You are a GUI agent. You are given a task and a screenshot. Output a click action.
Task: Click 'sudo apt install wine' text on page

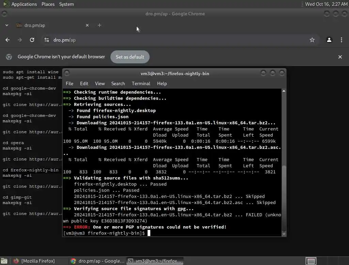[30, 72]
